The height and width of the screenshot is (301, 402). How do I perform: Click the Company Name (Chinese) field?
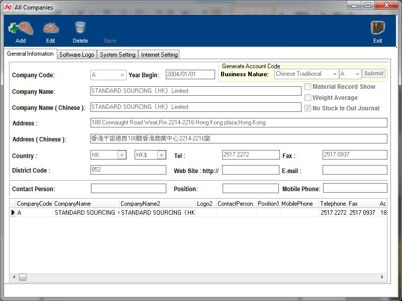click(x=196, y=107)
